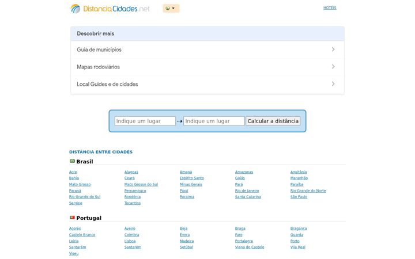Open the Açores link
The width and height of the screenshot is (415, 259).
[75, 228]
